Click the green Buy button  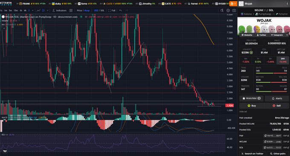click(x=252, y=106)
